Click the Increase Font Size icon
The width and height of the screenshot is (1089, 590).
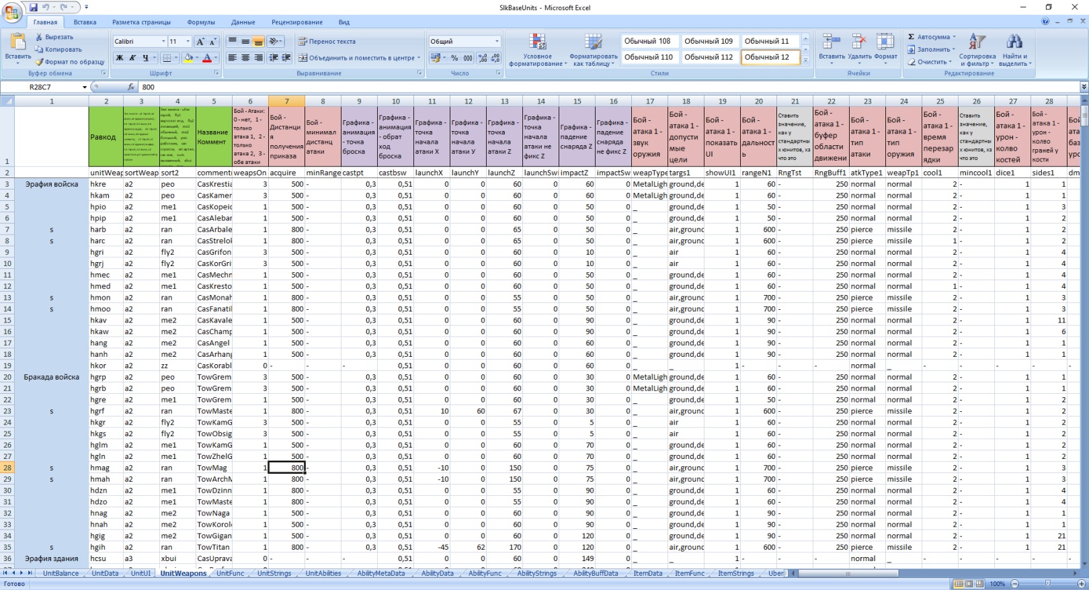pyautogui.click(x=201, y=42)
